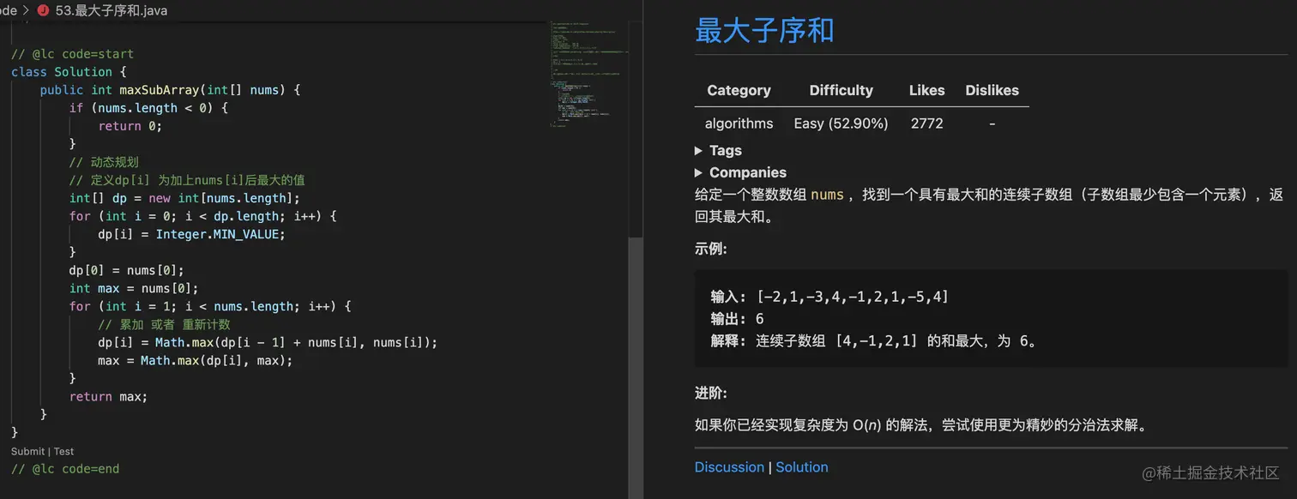This screenshot has width=1297, height=499.
Task: Click the Dislikes column header
Action: (992, 90)
